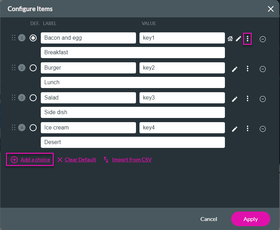Image resolution: width=280 pixels, height=230 pixels.
Task: Open the kebab menu for the Burger row
Action: [x=247, y=69]
